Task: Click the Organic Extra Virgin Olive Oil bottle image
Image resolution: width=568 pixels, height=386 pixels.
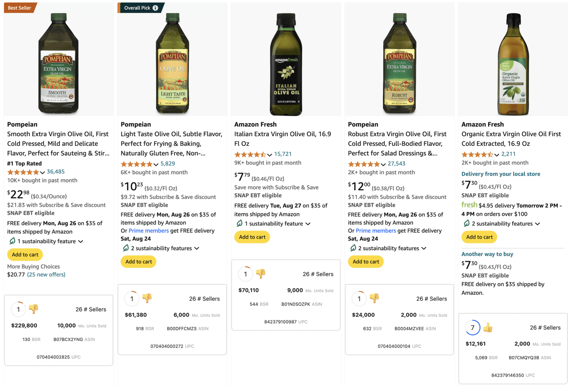Action: pos(512,63)
